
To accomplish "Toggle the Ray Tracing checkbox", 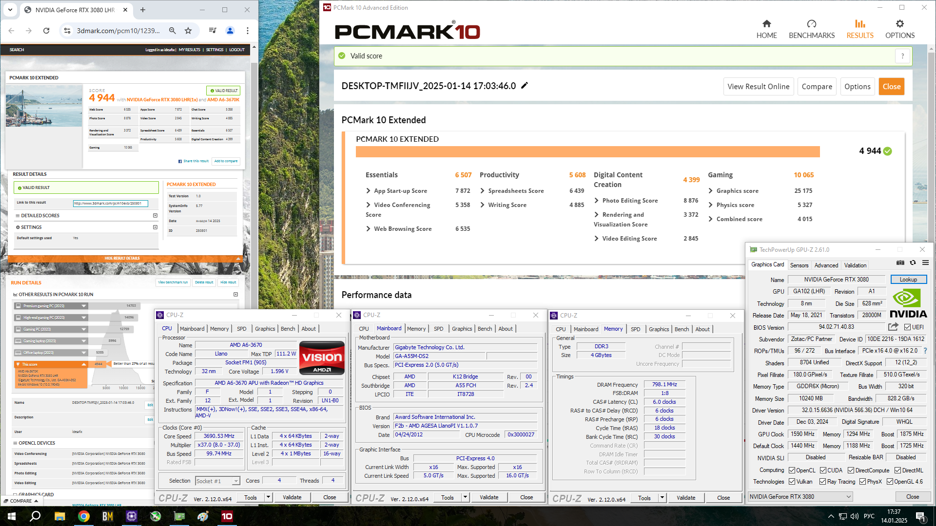I will 822,482.
